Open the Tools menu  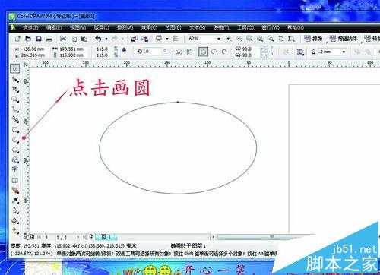(x=245, y=27)
